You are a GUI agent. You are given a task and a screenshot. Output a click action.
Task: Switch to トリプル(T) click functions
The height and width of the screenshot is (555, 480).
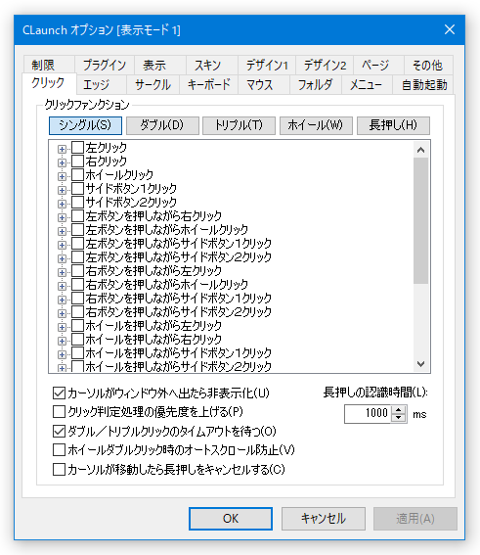pyautogui.click(x=239, y=125)
